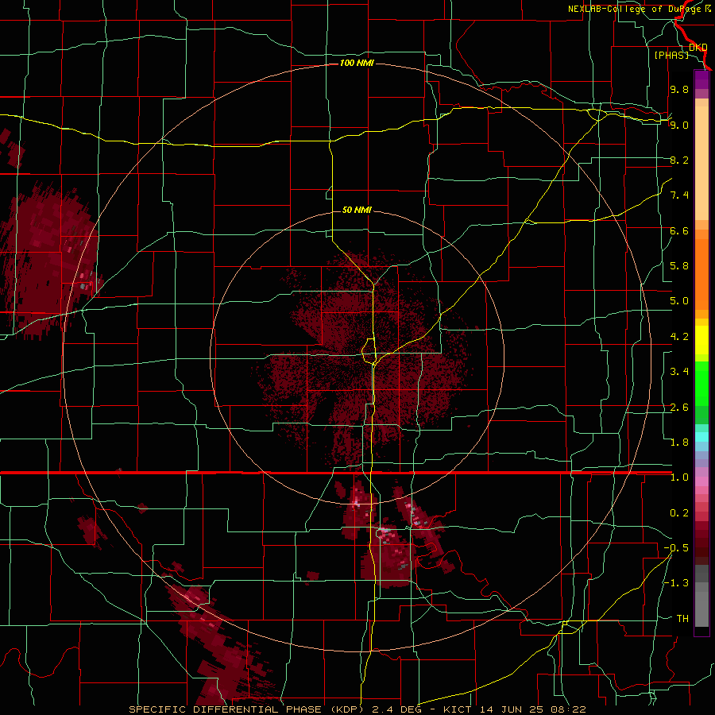This screenshot has height=715, width=715.
Task: Select the 6.6 value on the legend scale
Action: point(679,230)
